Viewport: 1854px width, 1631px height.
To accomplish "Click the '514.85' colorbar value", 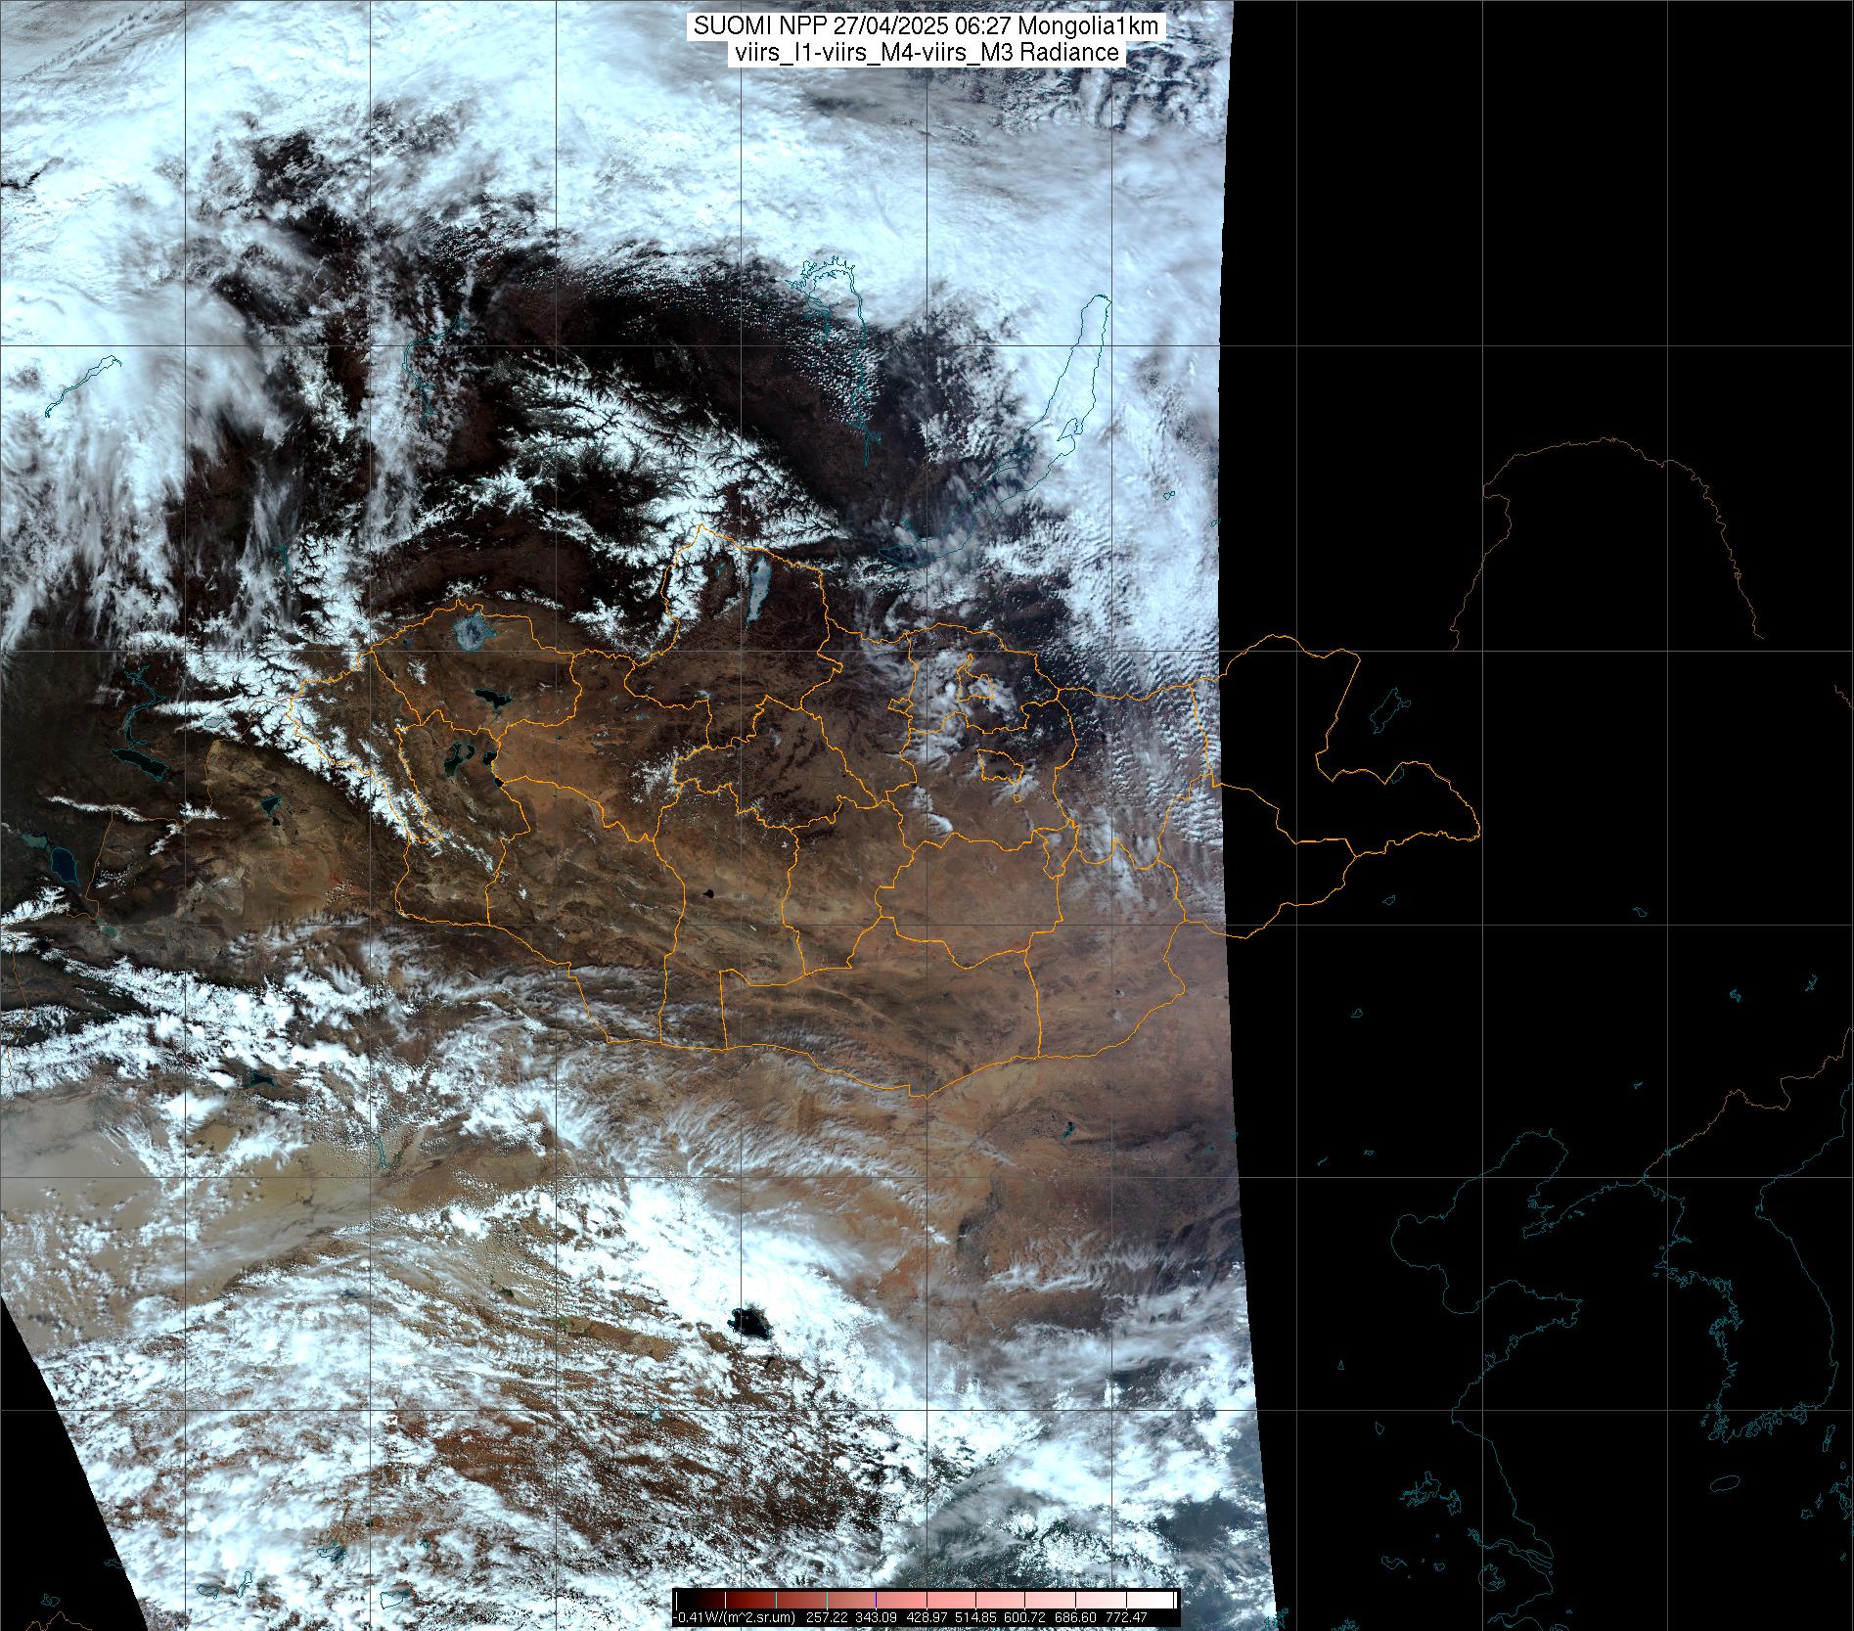I will pyautogui.click(x=975, y=1618).
